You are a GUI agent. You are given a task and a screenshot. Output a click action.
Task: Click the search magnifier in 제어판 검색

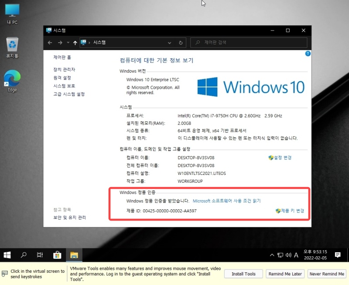tap(198, 42)
